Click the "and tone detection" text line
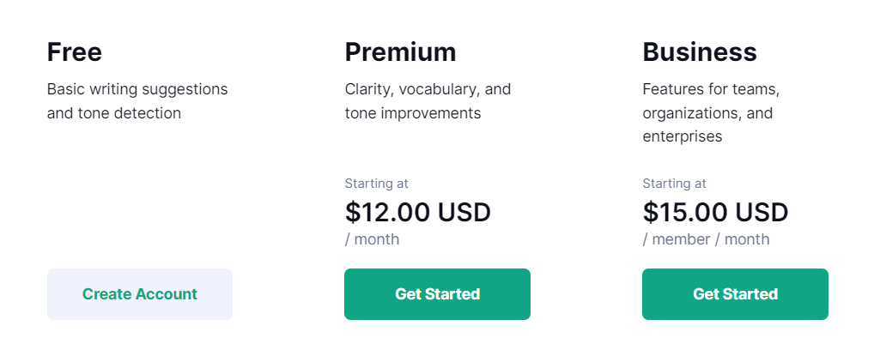Screen dimensions: 874x350 pos(113,112)
